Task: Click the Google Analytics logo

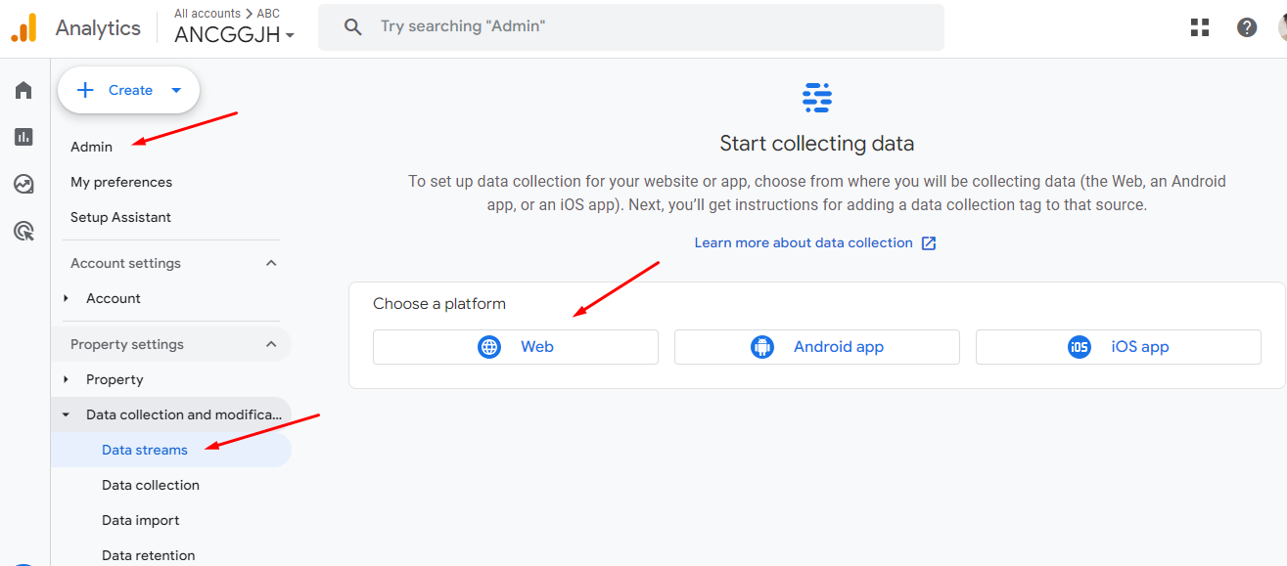Action: click(23, 27)
